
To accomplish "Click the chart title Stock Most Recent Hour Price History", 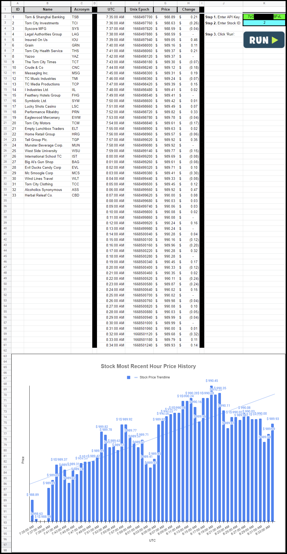I will click(148, 366).
